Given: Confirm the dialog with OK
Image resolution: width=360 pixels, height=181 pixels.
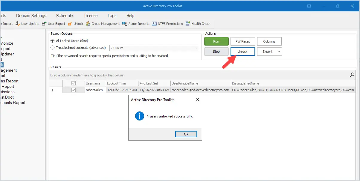Looking at the screenshot, I should click(x=186, y=134).
